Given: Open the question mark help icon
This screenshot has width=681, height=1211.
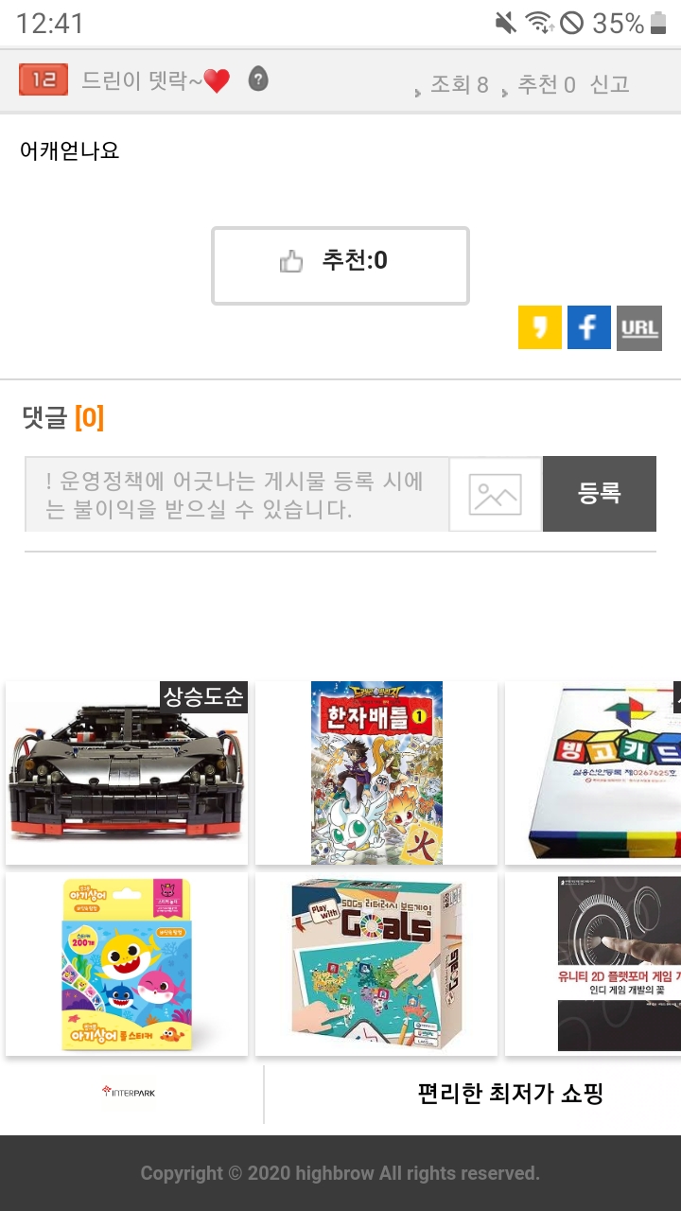Looking at the screenshot, I should click(258, 79).
